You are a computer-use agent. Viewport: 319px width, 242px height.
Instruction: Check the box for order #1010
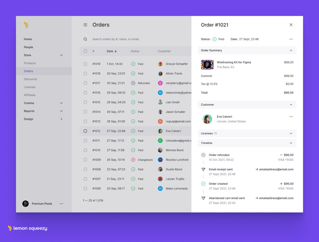85,150
